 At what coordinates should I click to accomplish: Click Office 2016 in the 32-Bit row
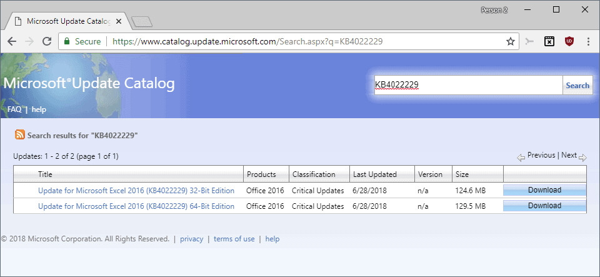tap(265, 191)
